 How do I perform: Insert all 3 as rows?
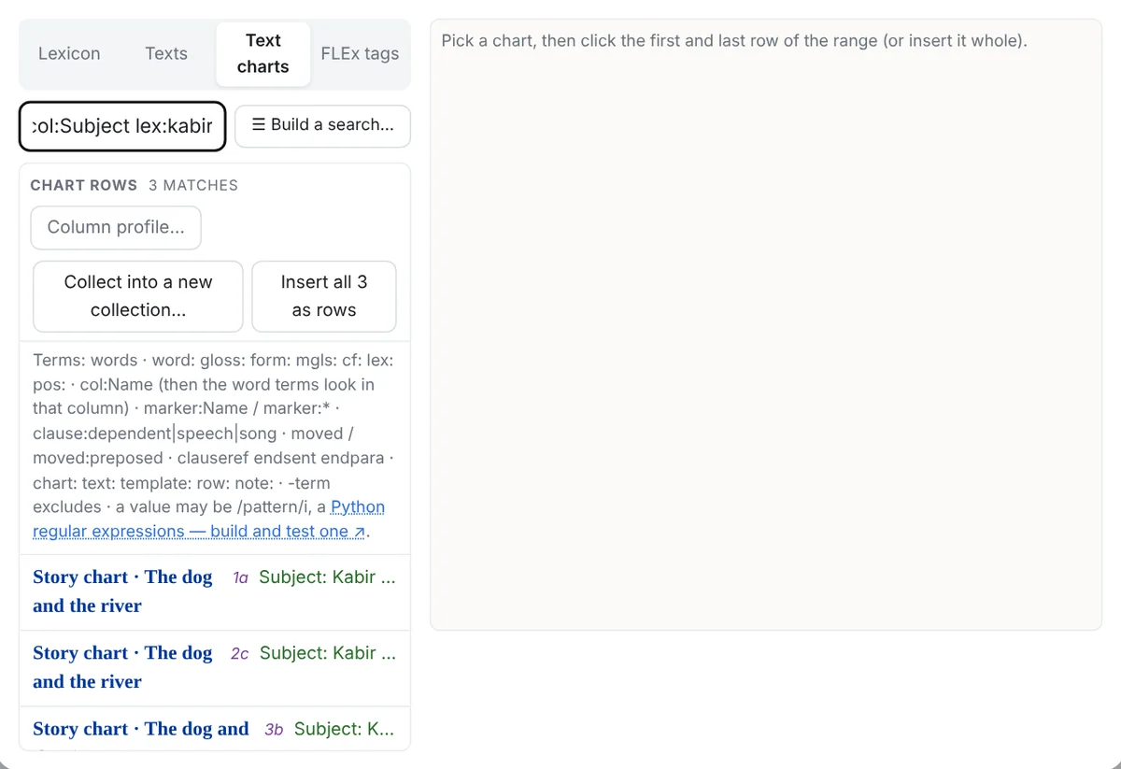click(x=324, y=296)
